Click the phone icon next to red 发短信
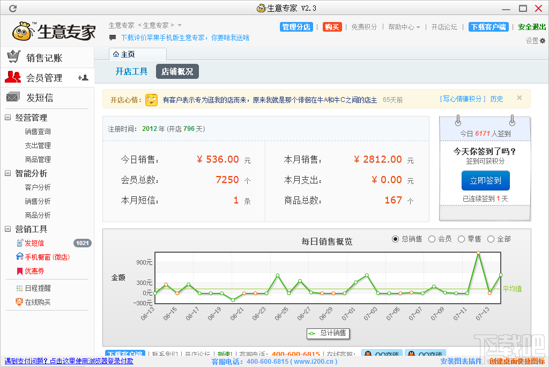549x367 pixels. pos(20,243)
